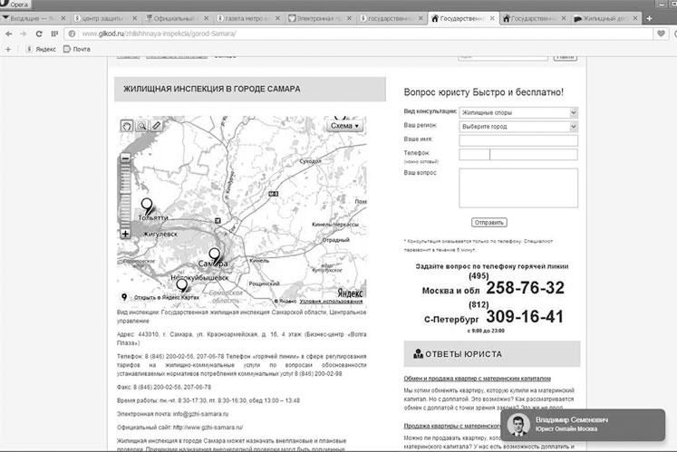Click the phone number 309-16-41
Image resolution: width=677 pixels, height=452 pixels.
pos(525,316)
